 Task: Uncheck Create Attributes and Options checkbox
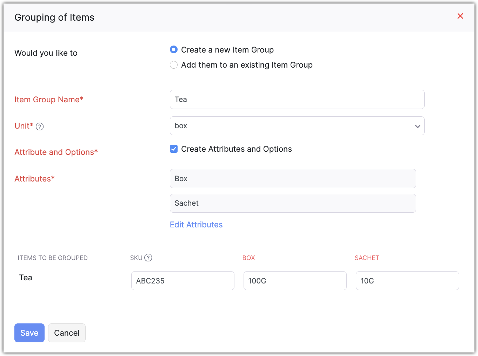pyautogui.click(x=174, y=149)
